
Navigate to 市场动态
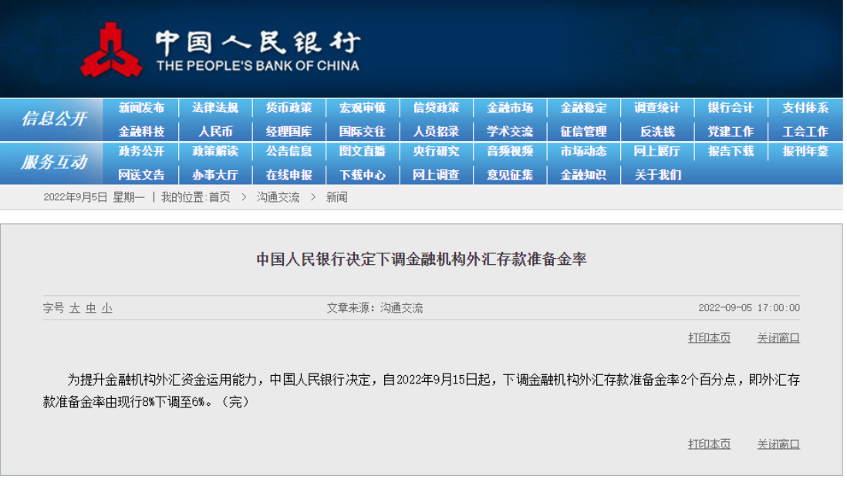tap(583, 152)
